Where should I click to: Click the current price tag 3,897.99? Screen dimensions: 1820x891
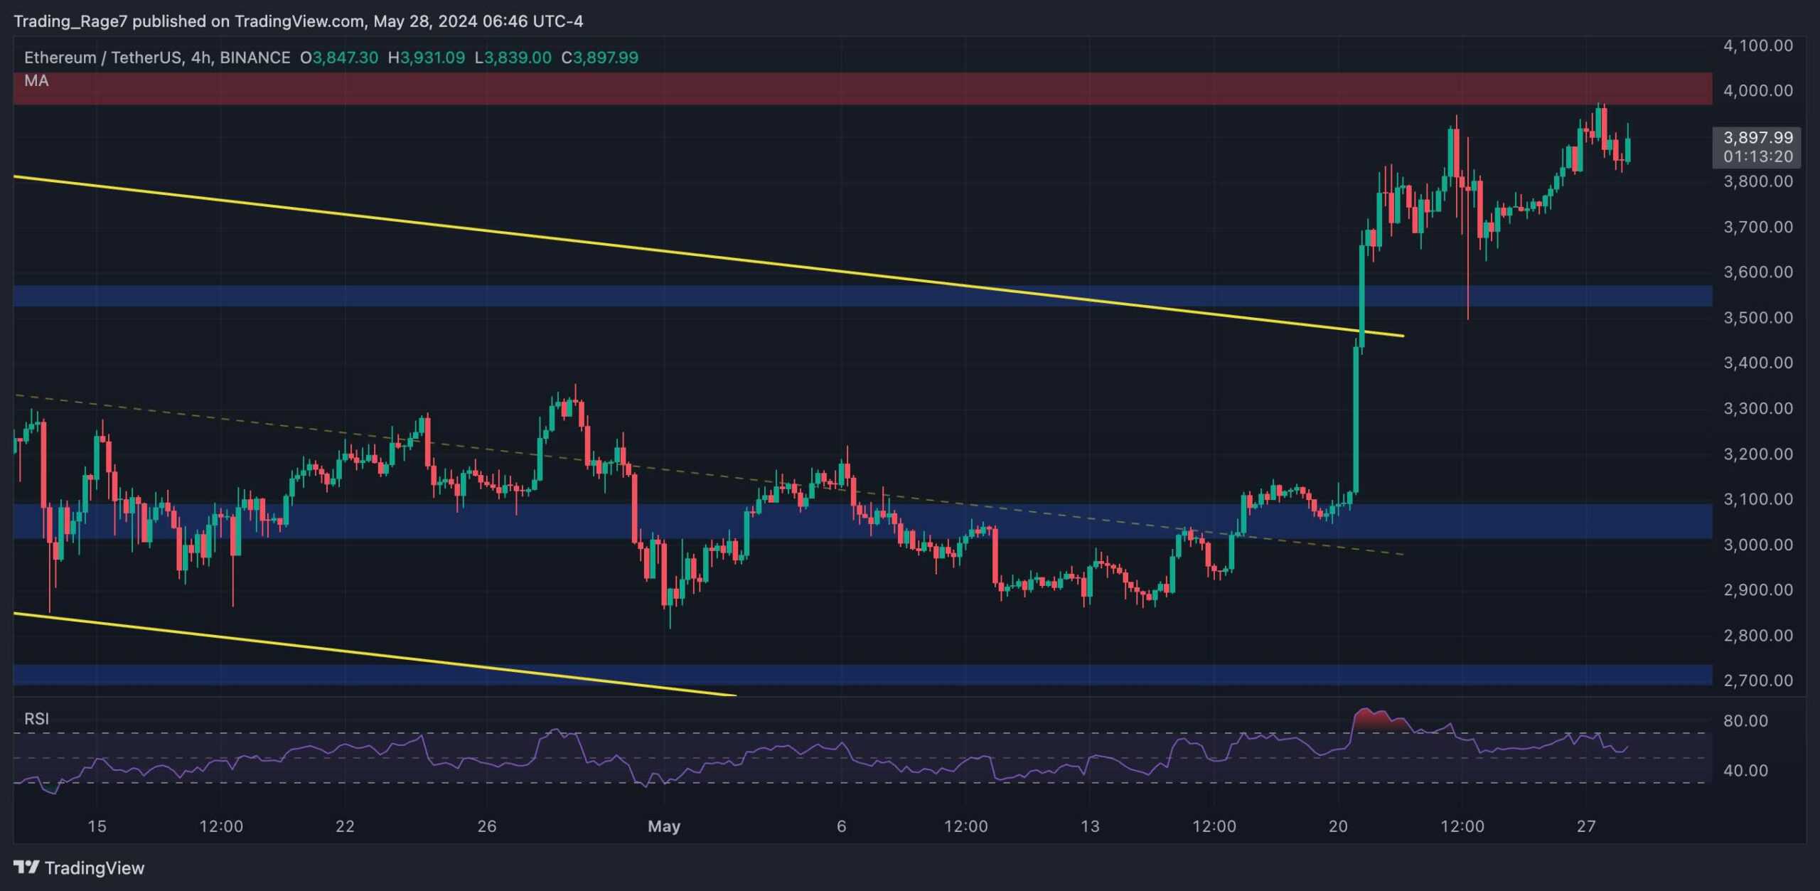tap(1758, 138)
